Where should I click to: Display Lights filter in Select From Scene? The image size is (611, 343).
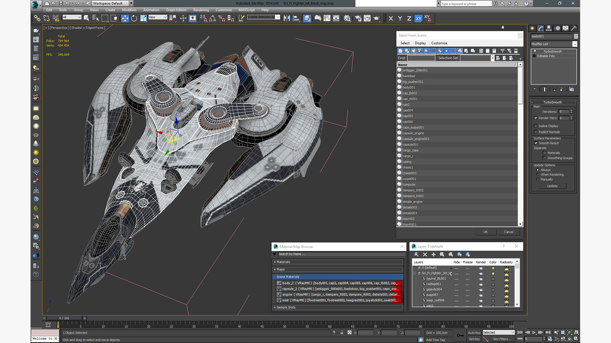pyautogui.click(x=414, y=51)
